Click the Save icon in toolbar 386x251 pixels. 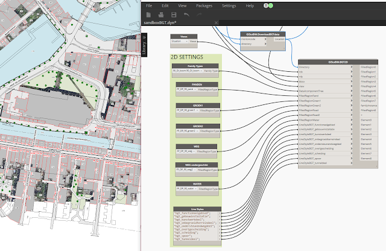coord(174,14)
